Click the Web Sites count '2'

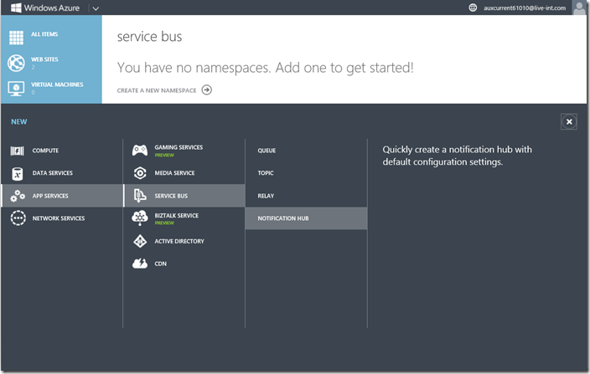[x=33, y=67]
